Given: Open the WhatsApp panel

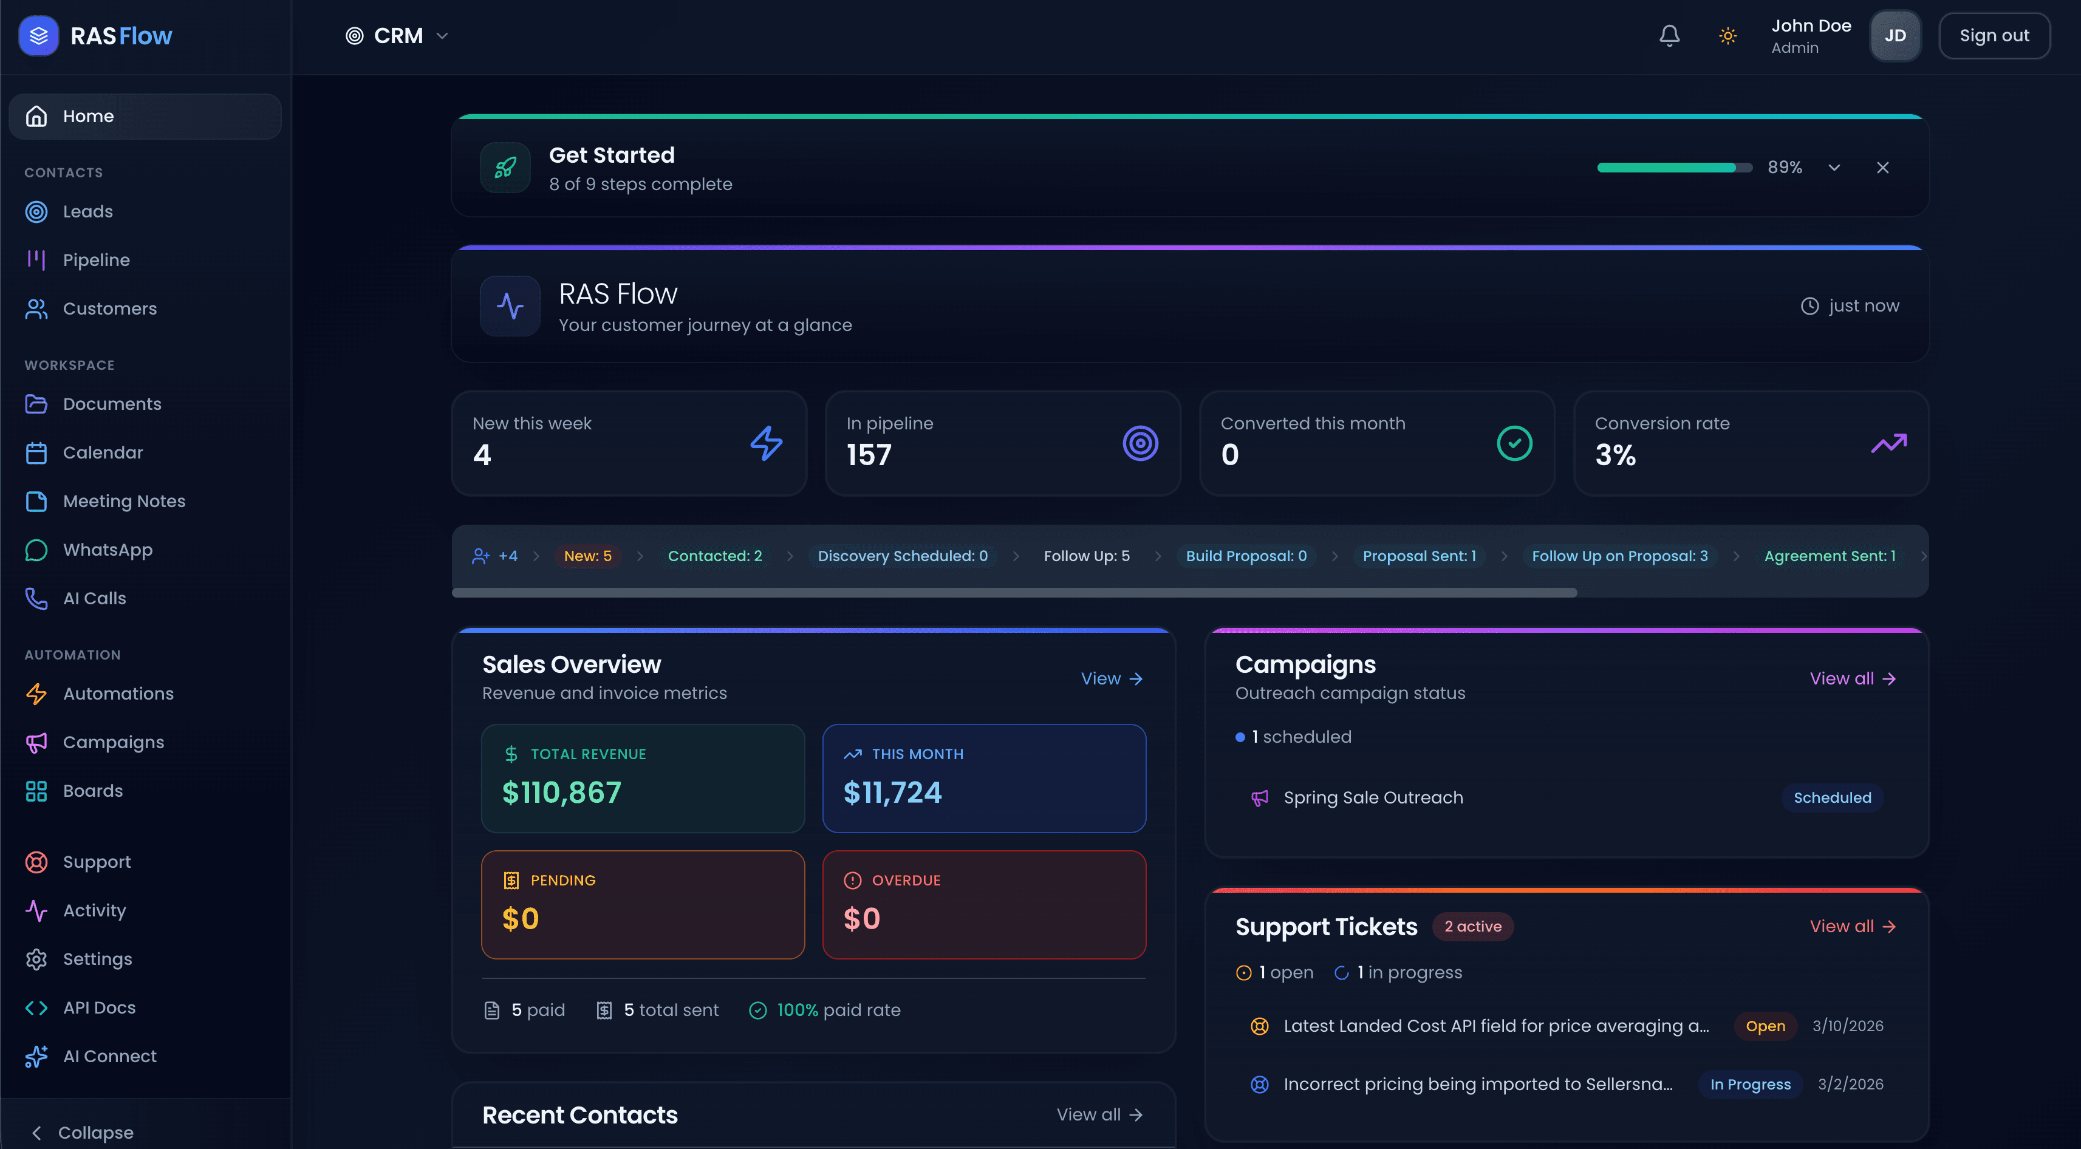Looking at the screenshot, I should point(108,550).
